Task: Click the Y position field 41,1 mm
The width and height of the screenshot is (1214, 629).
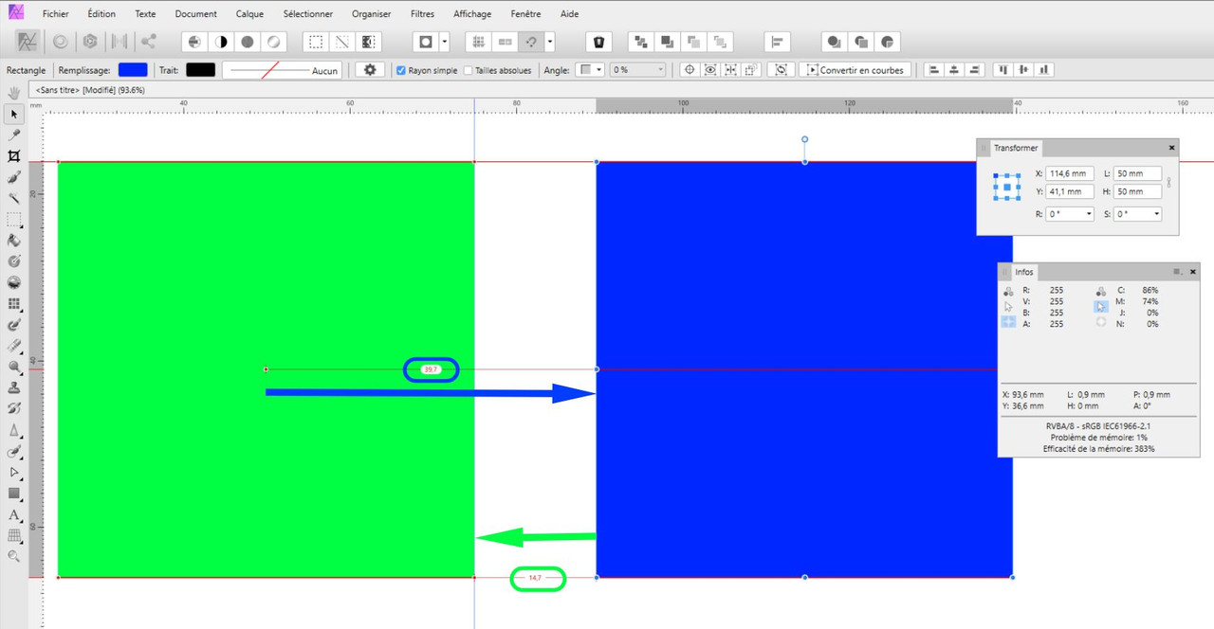Action: 1070,191
